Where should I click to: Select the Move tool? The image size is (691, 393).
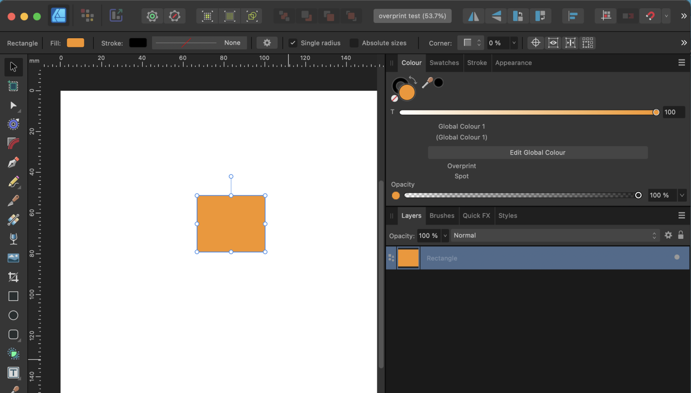tap(14, 67)
